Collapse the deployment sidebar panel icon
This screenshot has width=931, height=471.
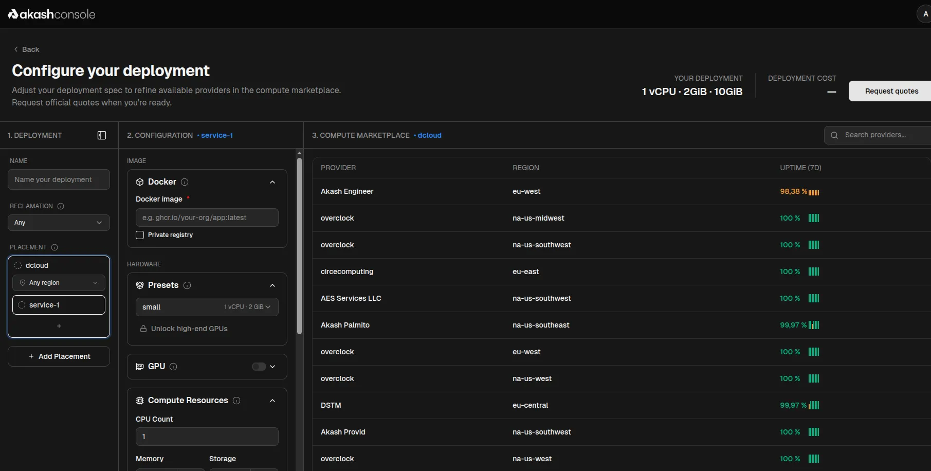[x=102, y=135]
